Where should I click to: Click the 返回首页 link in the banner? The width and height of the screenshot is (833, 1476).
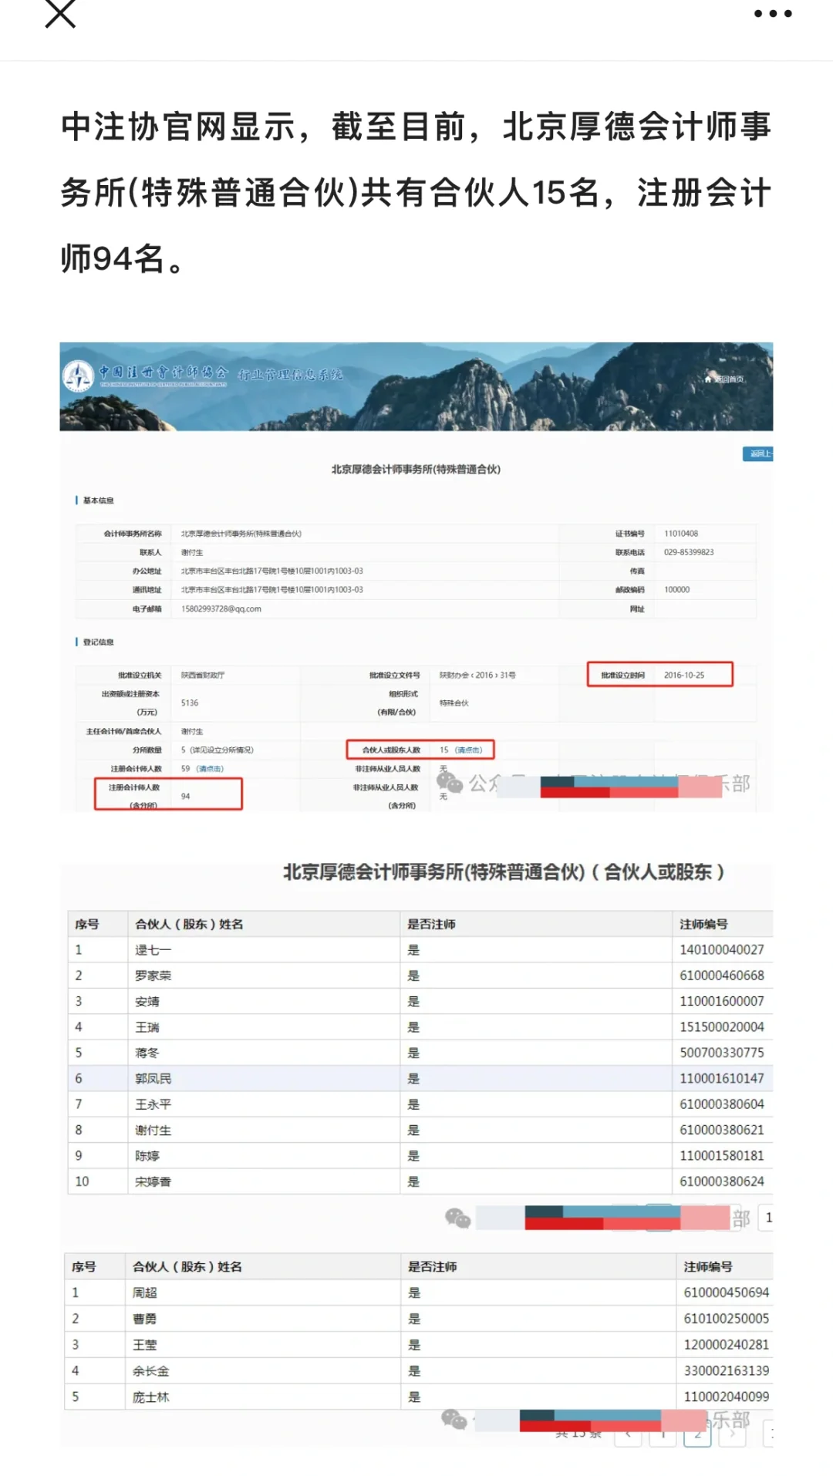coord(725,379)
